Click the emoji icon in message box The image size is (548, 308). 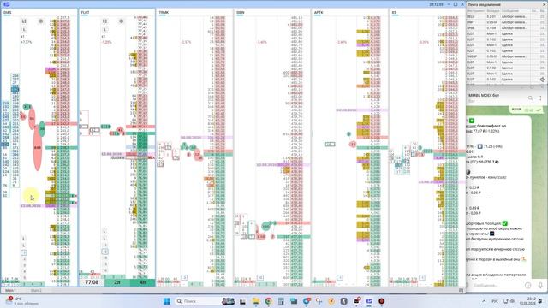click(527, 285)
